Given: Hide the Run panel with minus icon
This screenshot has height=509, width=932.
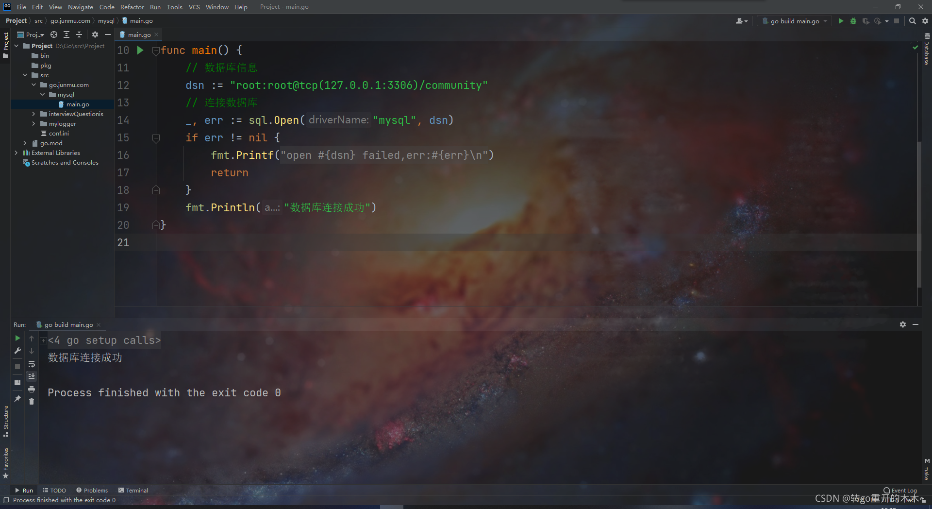Looking at the screenshot, I should pyautogui.click(x=915, y=324).
